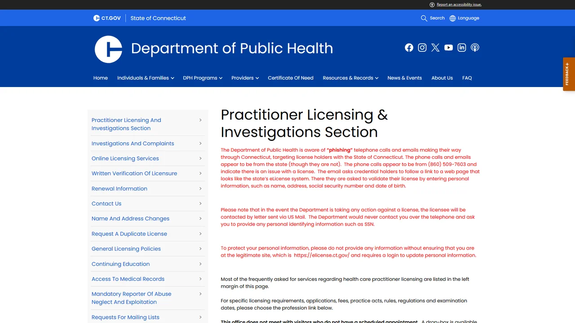The width and height of the screenshot is (575, 323).
Task: Open the podcast icon in header
Action: tap(475, 48)
